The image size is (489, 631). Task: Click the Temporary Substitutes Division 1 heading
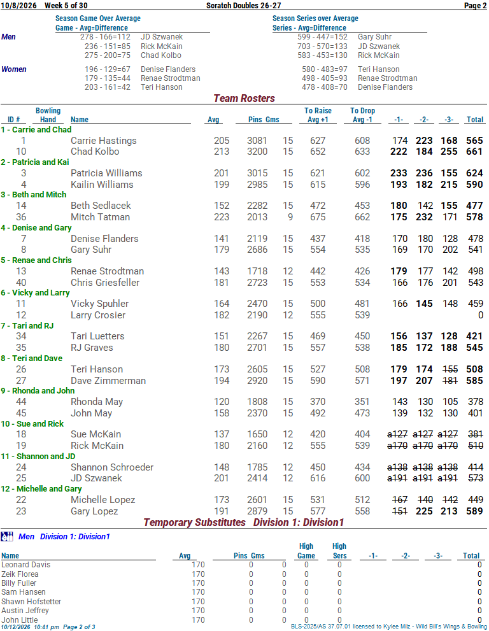coord(244,522)
